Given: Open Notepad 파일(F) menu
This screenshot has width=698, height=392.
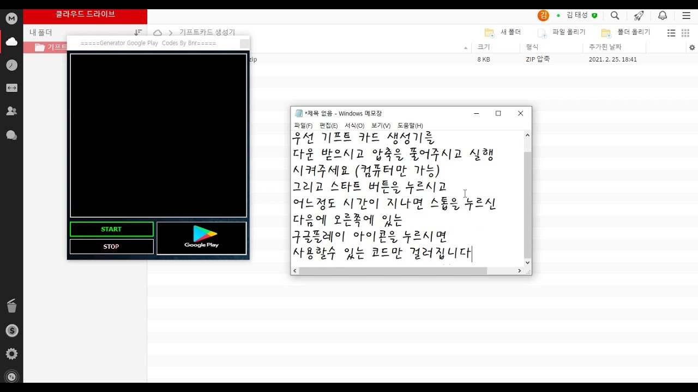Looking at the screenshot, I should coord(303,126).
